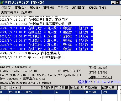
Task: Click the 剩余数据 column header
Action: click(77, 88)
